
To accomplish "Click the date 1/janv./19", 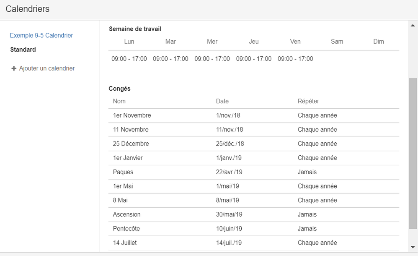I will pos(229,158).
